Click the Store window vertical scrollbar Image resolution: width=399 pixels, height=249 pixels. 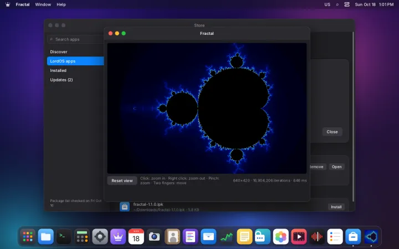click(x=353, y=117)
